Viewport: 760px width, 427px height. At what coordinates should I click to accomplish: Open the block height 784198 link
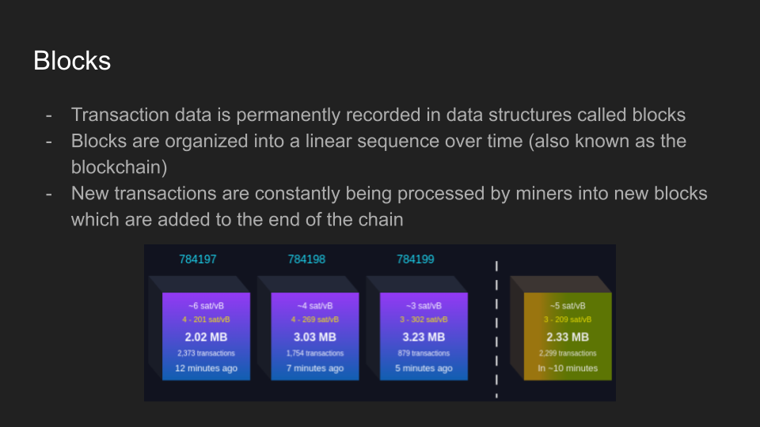306,259
